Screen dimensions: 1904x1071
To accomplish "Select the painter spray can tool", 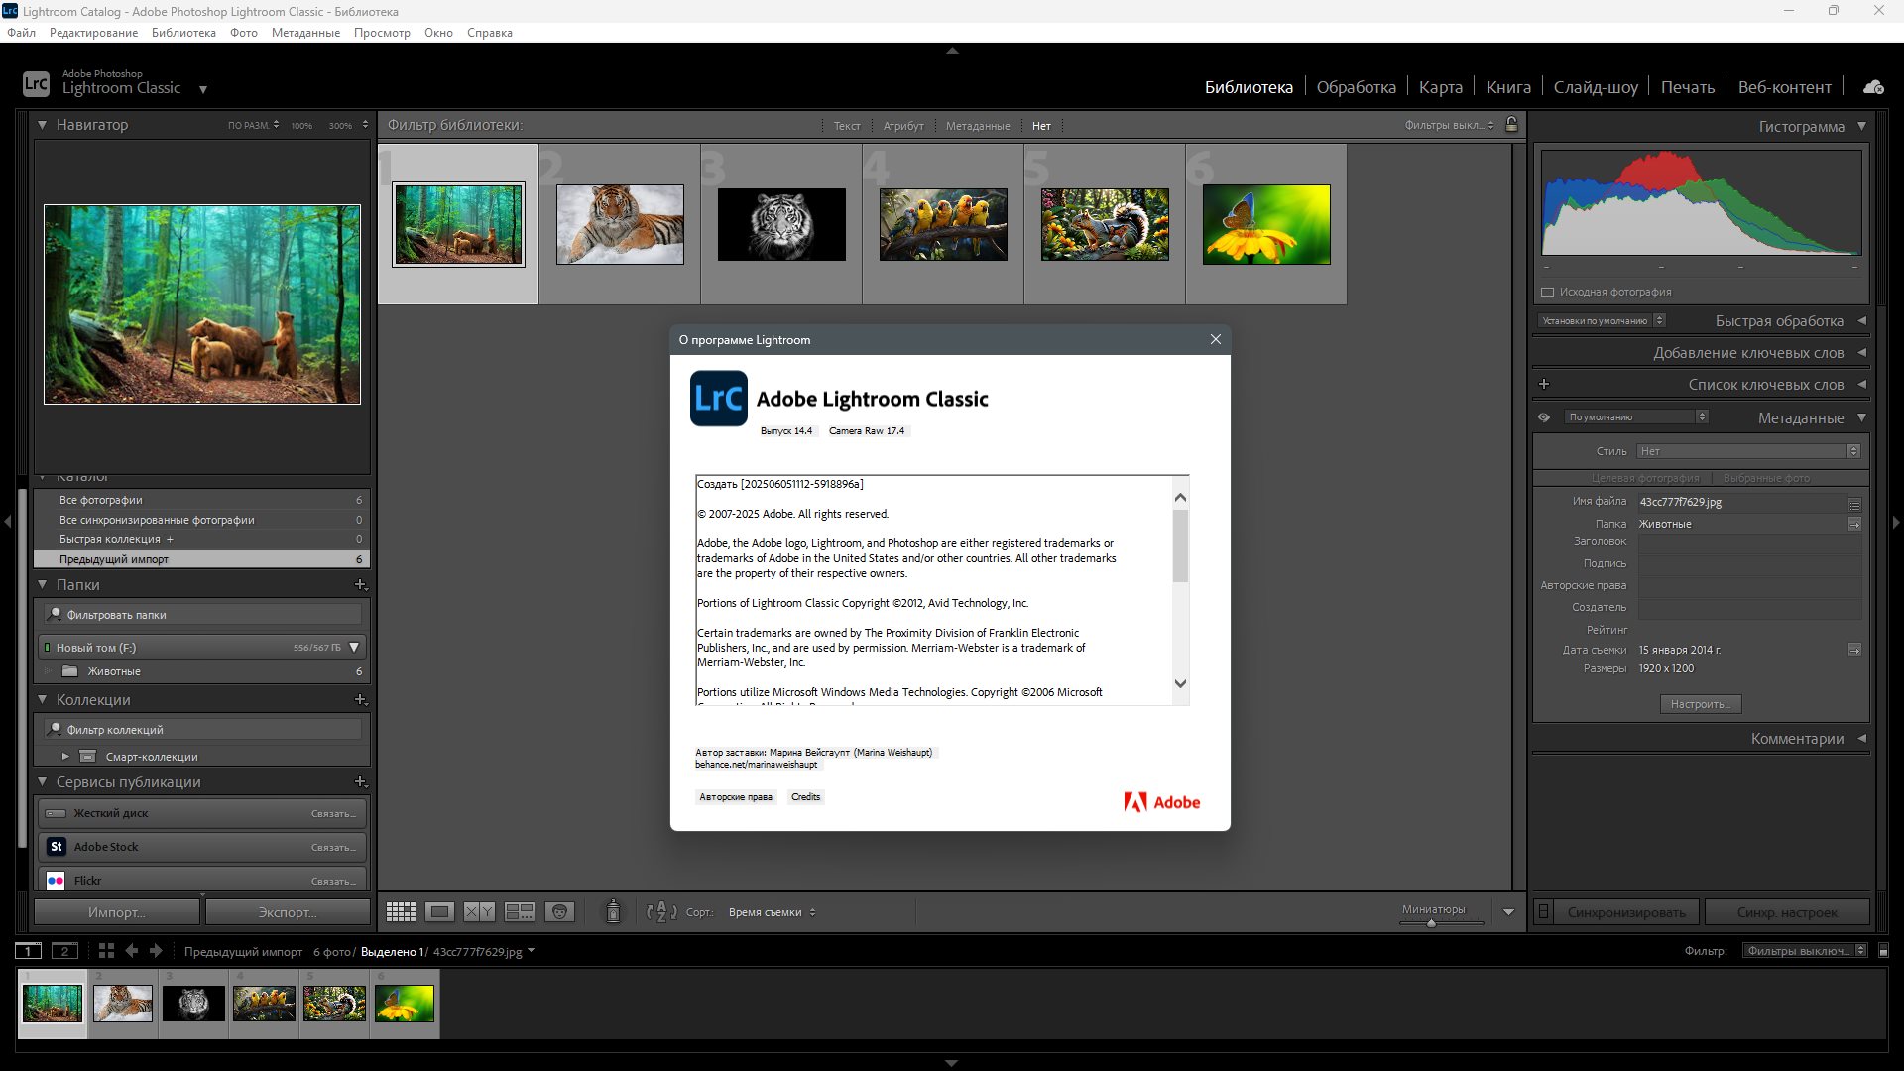I will [613, 911].
